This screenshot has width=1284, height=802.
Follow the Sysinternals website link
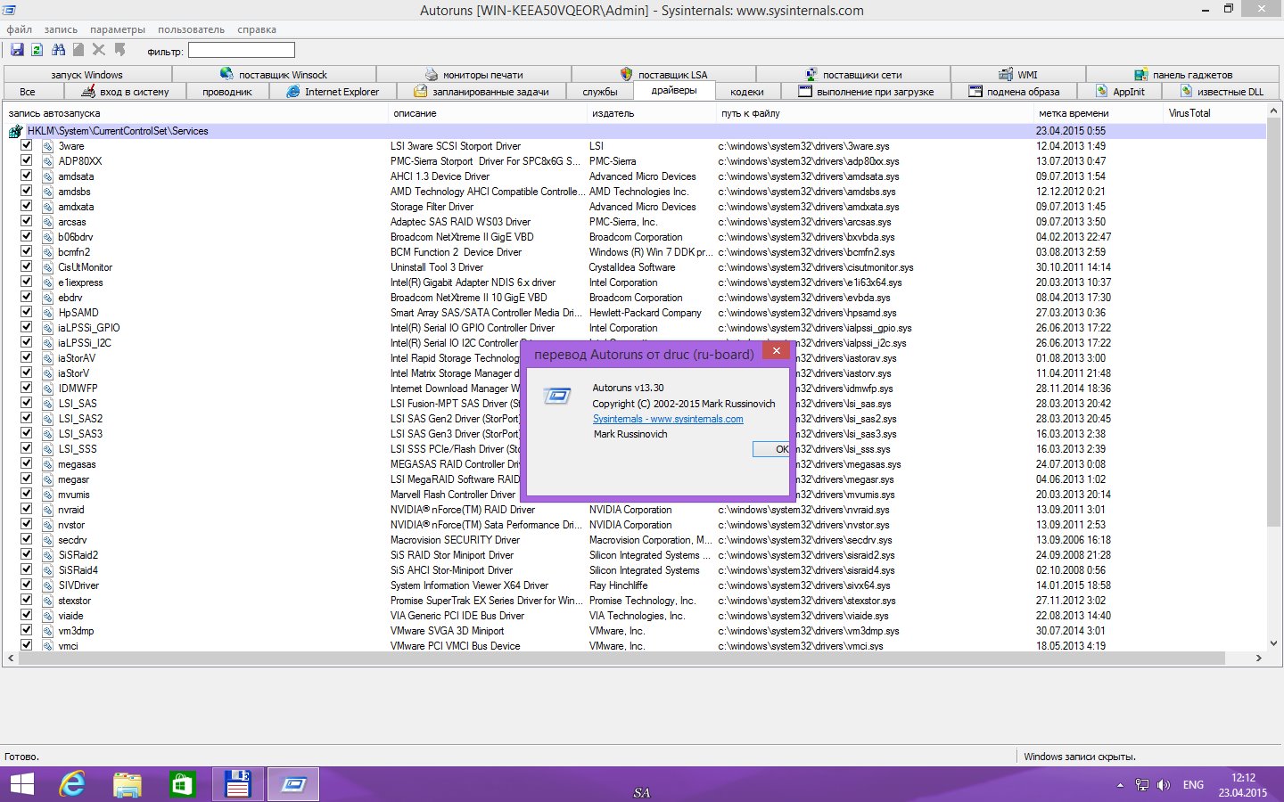tap(668, 419)
